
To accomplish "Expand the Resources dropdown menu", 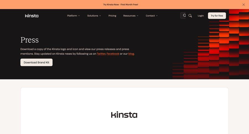I will [131, 16].
